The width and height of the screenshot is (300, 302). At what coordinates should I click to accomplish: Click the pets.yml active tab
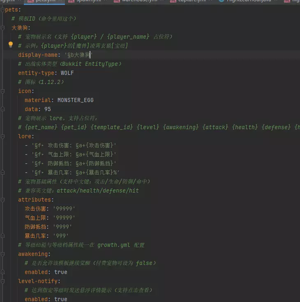(x=44, y=1)
